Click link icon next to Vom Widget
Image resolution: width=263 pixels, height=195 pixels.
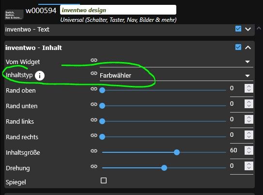(x=94, y=60)
